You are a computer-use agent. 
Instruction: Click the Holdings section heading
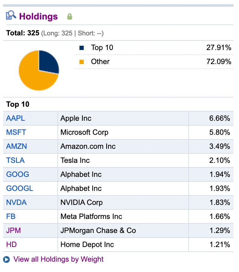click(39, 16)
